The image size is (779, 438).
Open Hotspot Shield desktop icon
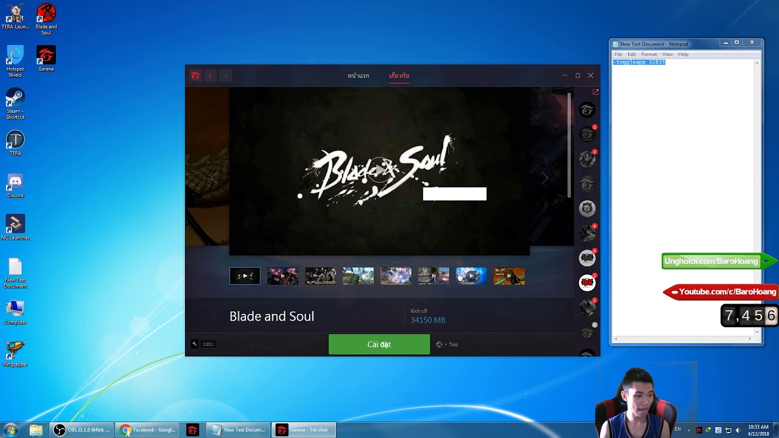tap(15, 61)
